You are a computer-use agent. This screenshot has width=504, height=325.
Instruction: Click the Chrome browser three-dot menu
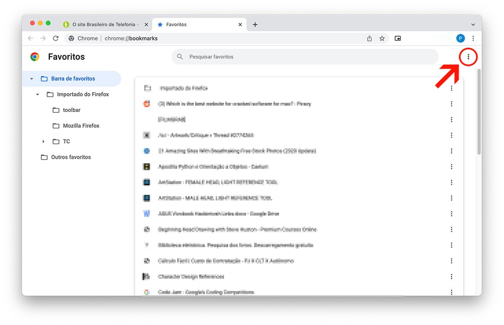[473, 38]
